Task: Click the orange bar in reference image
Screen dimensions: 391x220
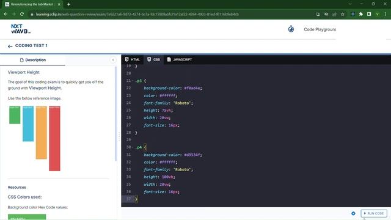Action: point(41,133)
